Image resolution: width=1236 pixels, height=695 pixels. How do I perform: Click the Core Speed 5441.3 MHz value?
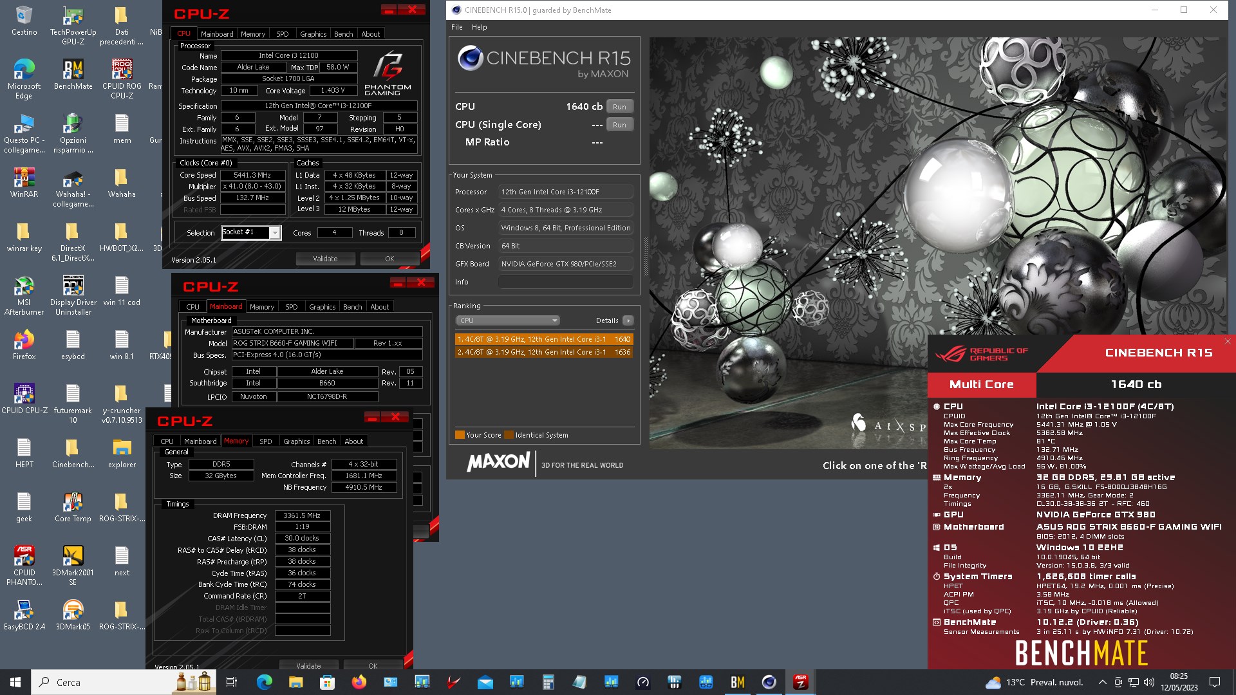point(252,175)
